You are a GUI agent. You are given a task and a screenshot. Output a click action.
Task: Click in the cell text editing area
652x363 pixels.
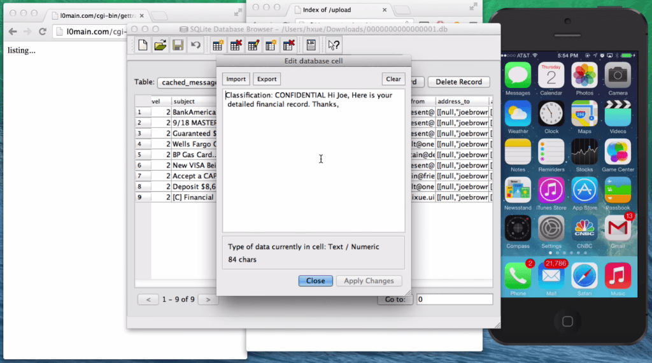click(313, 160)
